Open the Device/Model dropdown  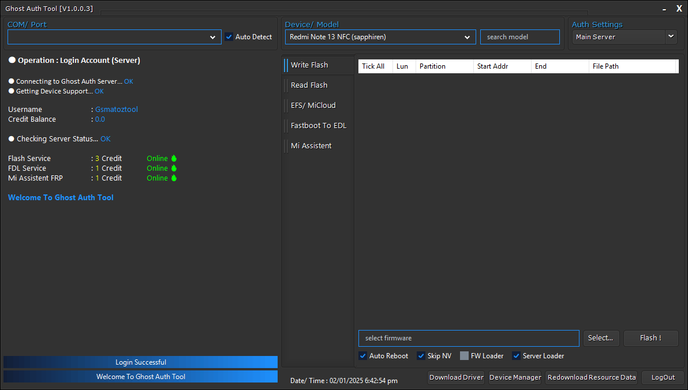coord(468,36)
